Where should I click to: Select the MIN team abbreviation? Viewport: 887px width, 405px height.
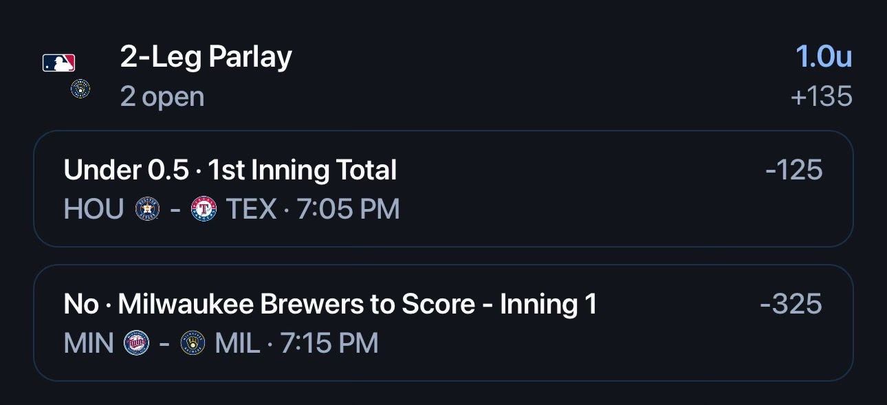[x=89, y=343]
